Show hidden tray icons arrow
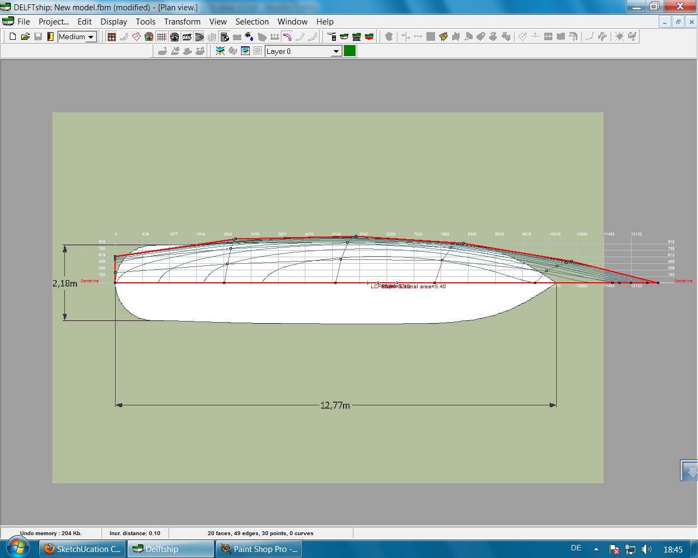698x558 pixels. tap(596, 549)
